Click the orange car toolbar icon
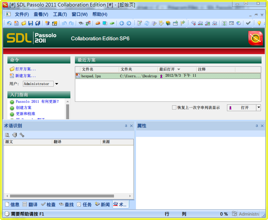268x220 pixels. (98, 23)
